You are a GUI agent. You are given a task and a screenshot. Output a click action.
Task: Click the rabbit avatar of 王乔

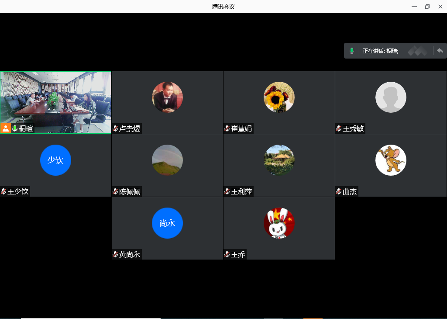pyautogui.click(x=279, y=223)
